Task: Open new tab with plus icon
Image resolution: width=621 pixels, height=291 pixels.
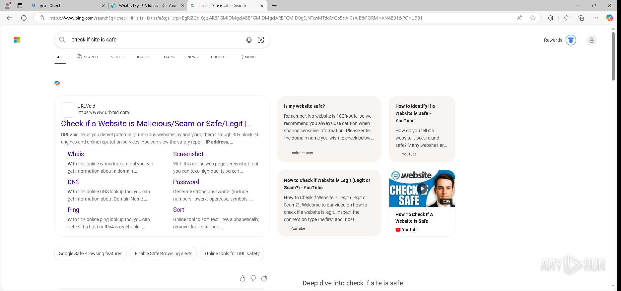Action: click(x=274, y=6)
